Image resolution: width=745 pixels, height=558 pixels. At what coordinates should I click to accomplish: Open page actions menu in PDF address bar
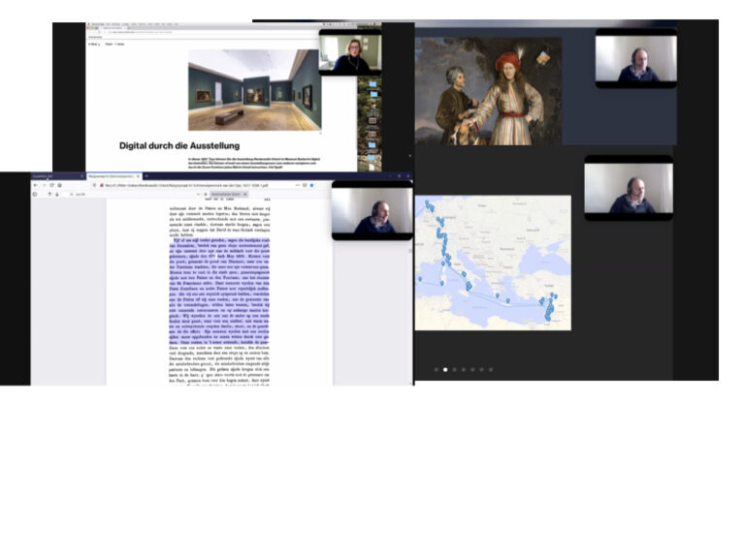(x=298, y=185)
